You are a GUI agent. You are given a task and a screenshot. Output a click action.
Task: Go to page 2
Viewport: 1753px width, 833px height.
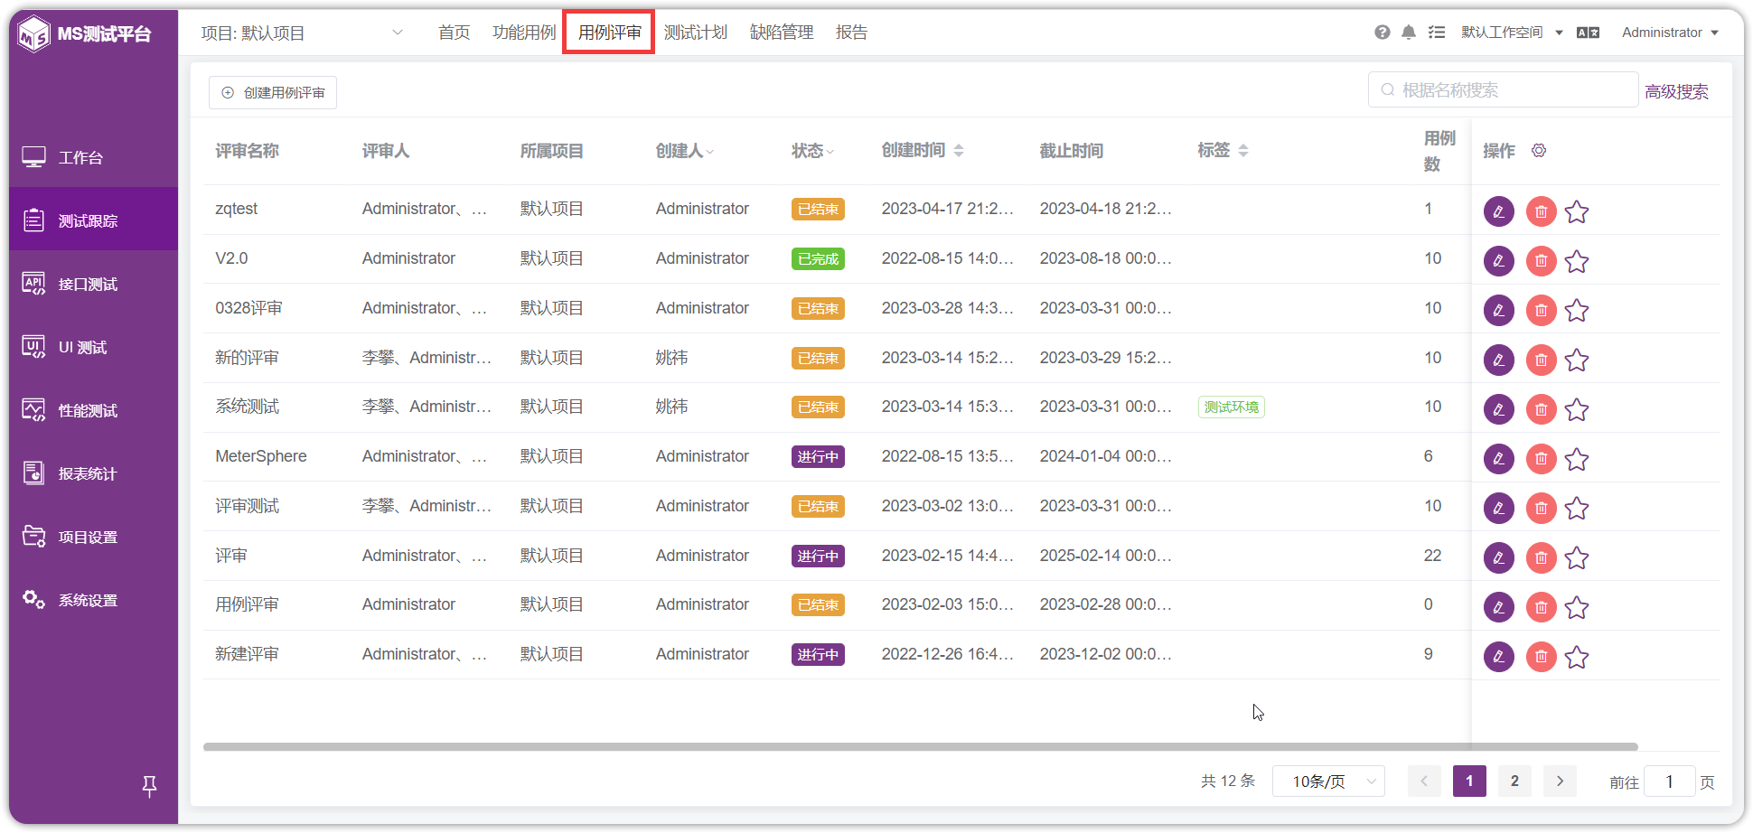coord(1514,782)
